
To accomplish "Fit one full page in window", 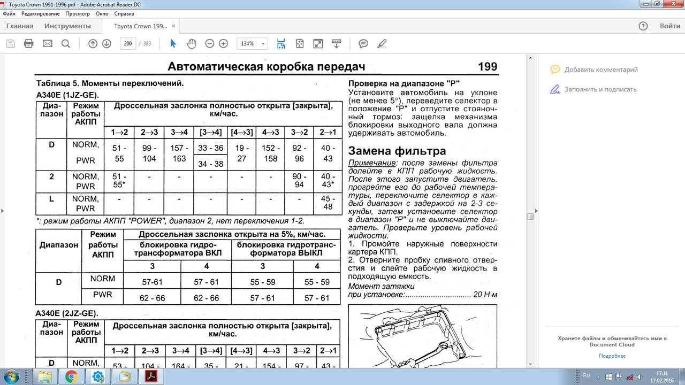I will pyautogui.click(x=300, y=43).
